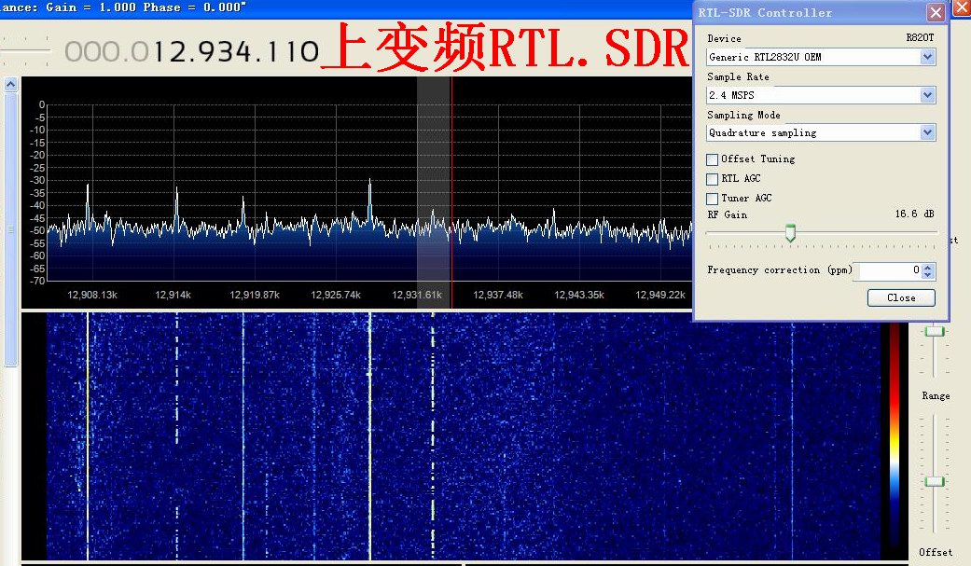The image size is (971, 566).
Task: Click the "-70" dB scale label
Action: pos(37,282)
